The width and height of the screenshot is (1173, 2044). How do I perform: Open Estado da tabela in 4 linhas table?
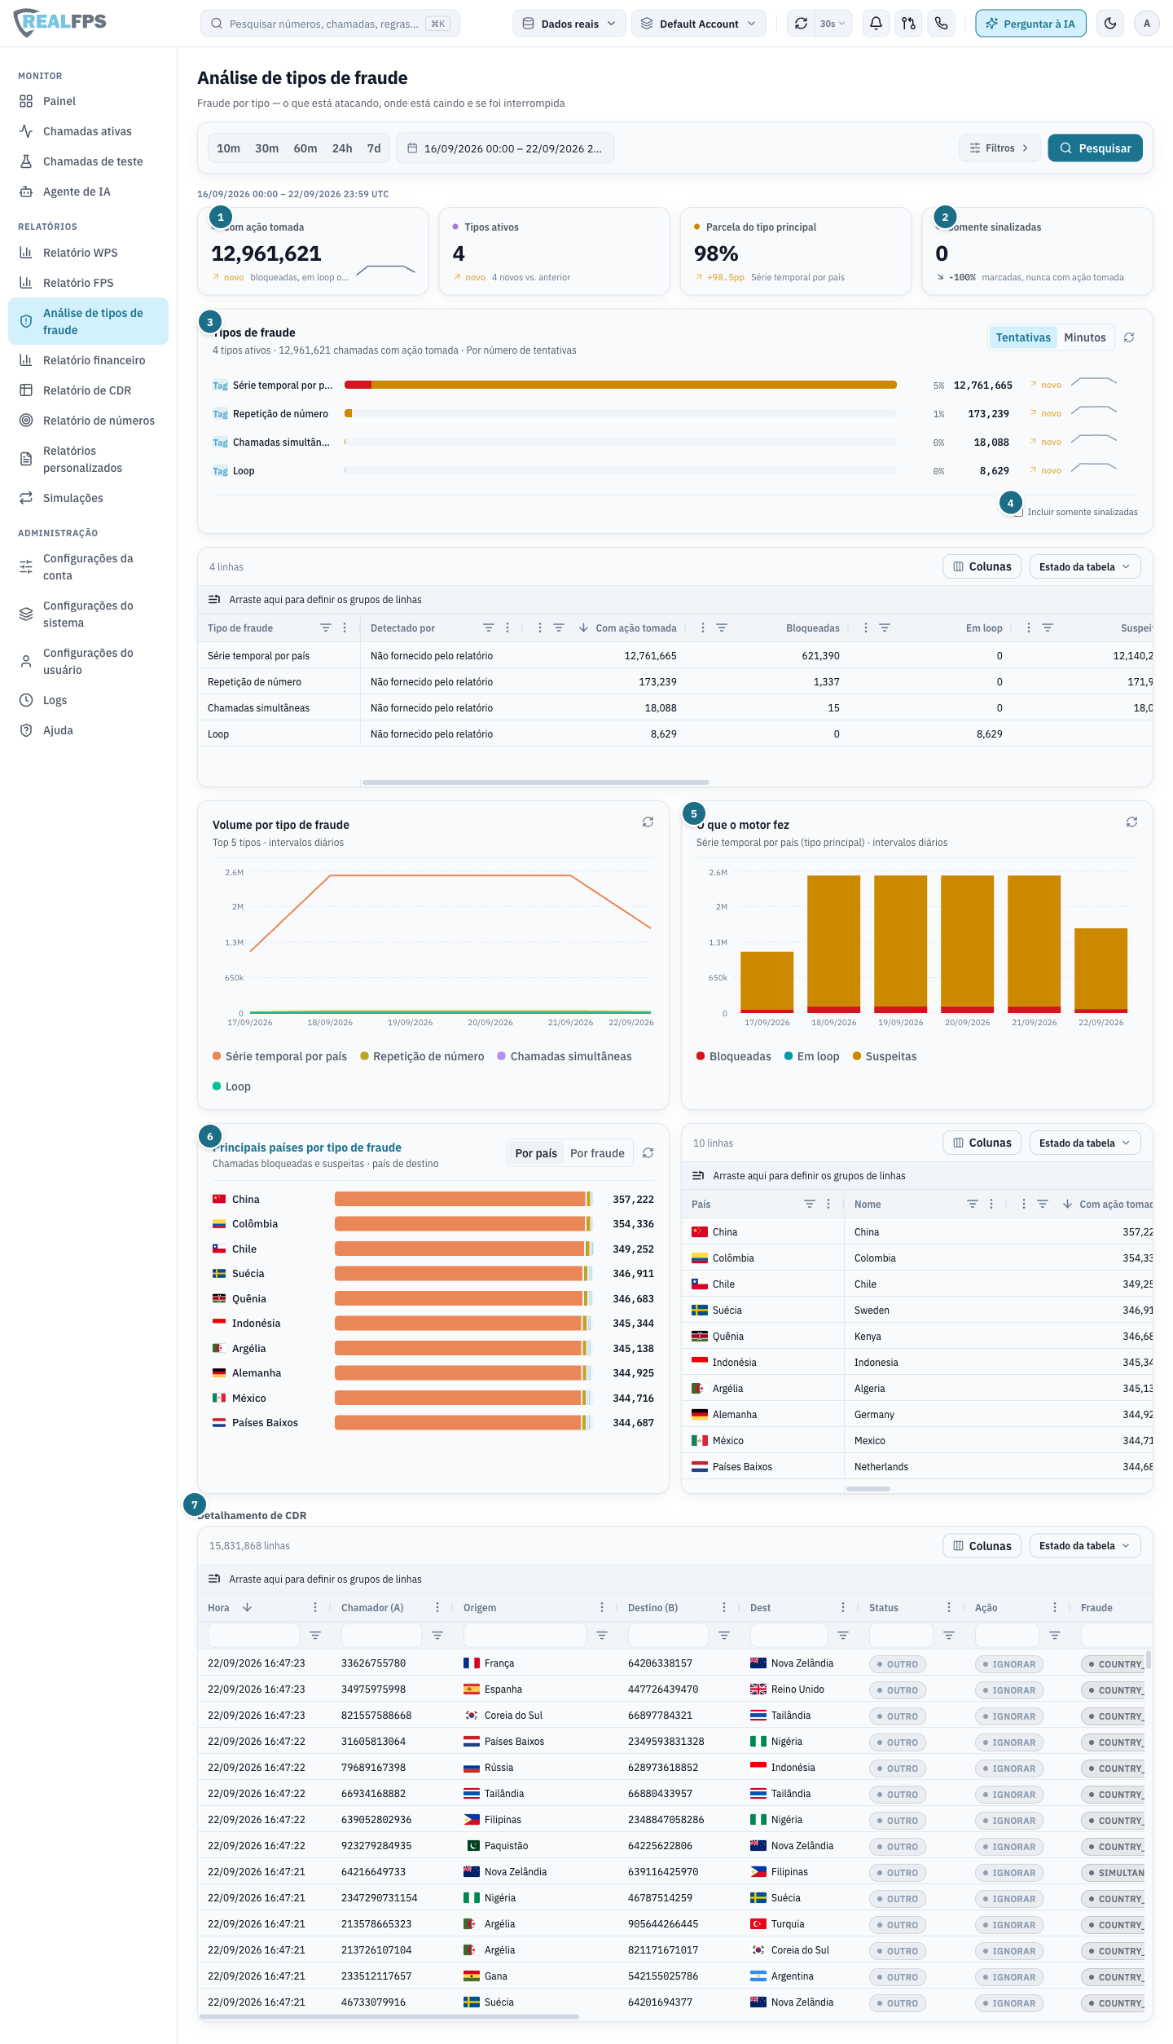[1085, 566]
